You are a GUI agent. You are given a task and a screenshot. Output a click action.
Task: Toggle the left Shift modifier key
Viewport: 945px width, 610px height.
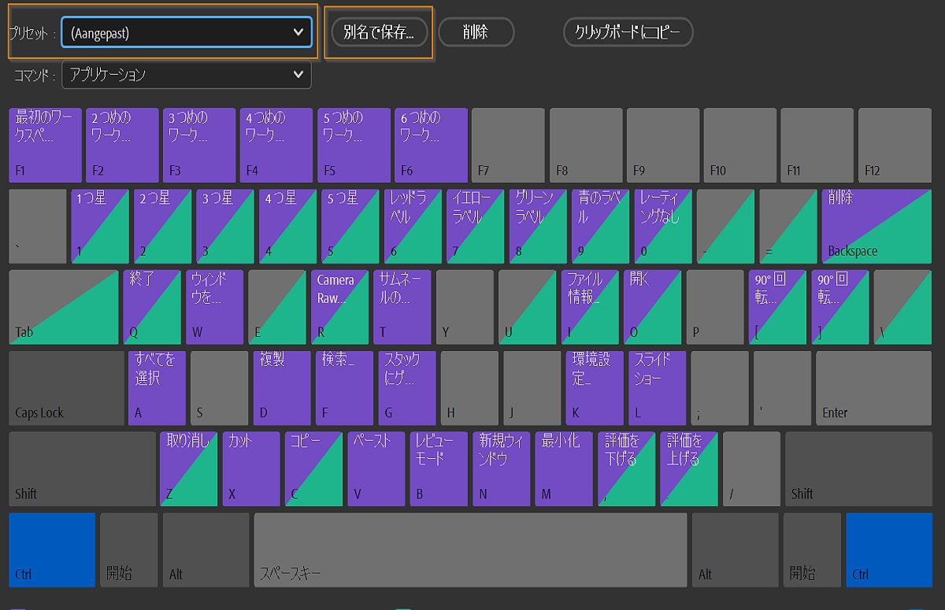tap(83, 469)
